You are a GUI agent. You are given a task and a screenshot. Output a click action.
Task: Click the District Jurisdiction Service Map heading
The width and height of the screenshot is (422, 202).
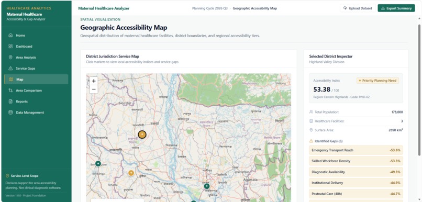point(113,57)
